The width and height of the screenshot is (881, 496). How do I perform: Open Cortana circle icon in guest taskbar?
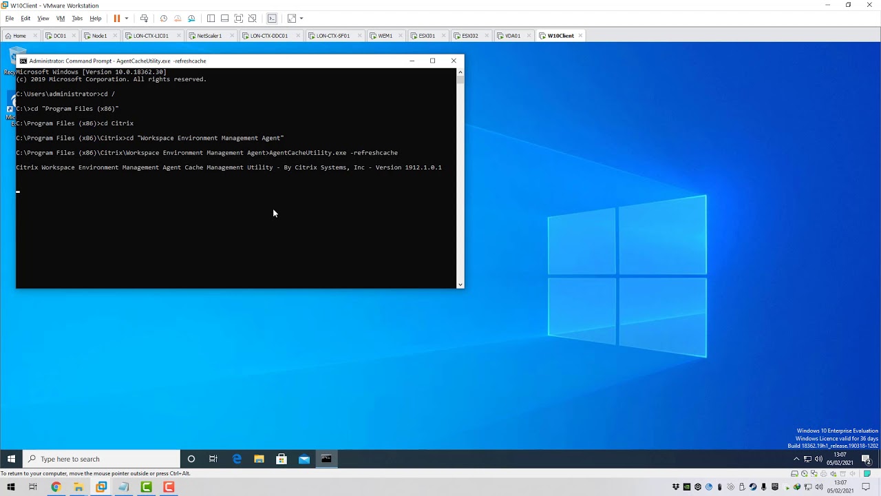(191, 459)
